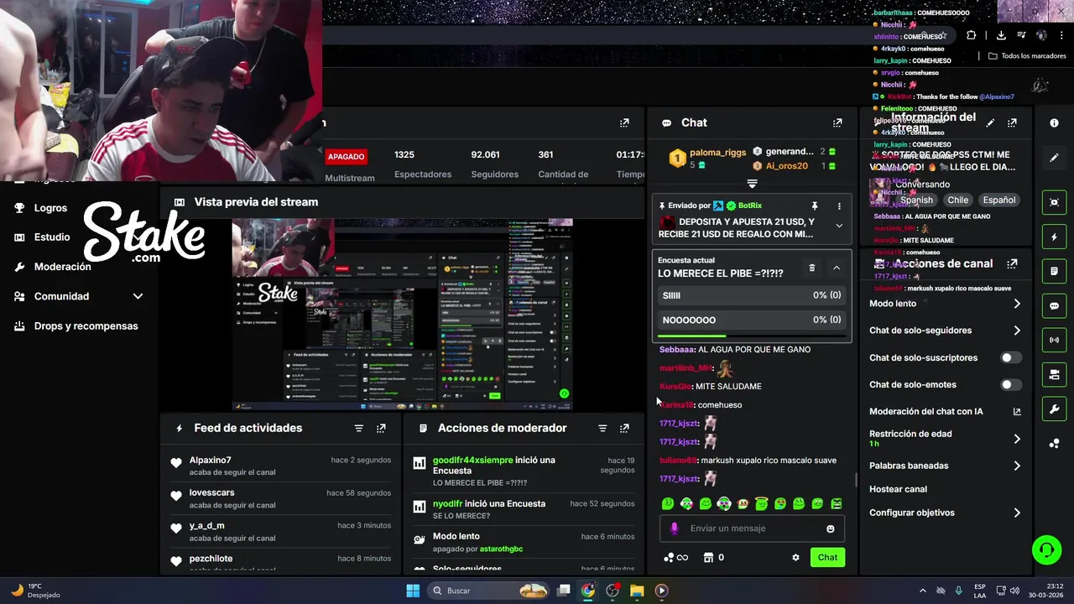Pop out the Información del stream panel
1074x604 pixels.
(x=1012, y=122)
